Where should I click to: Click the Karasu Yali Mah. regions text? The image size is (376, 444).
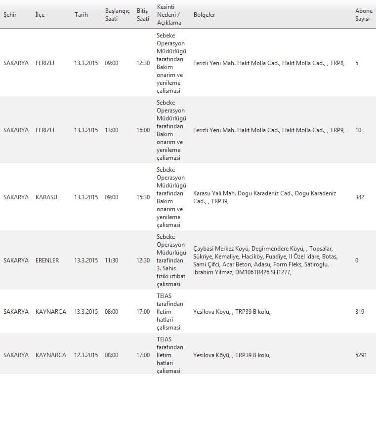click(264, 197)
